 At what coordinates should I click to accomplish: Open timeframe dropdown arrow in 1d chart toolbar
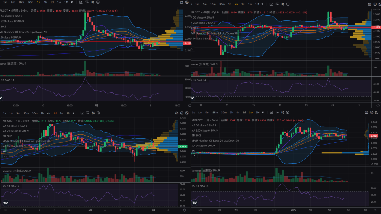point(74,113)
